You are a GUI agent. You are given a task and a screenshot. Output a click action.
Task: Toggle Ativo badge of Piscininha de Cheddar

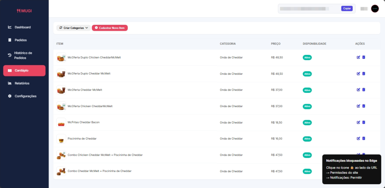[307, 139]
